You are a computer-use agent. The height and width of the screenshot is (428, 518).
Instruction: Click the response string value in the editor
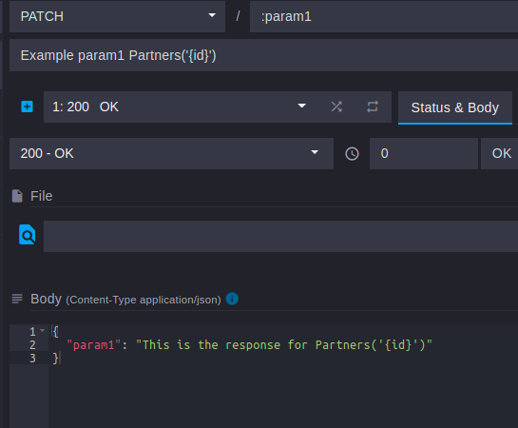(284, 345)
